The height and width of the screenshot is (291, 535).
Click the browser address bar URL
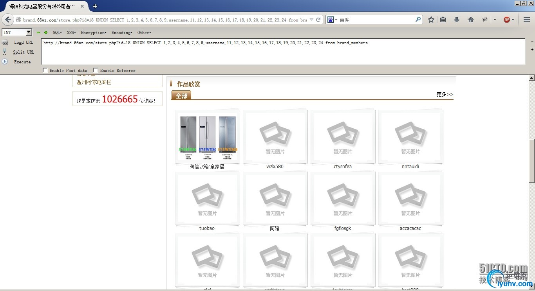pyautogui.click(x=164, y=20)
